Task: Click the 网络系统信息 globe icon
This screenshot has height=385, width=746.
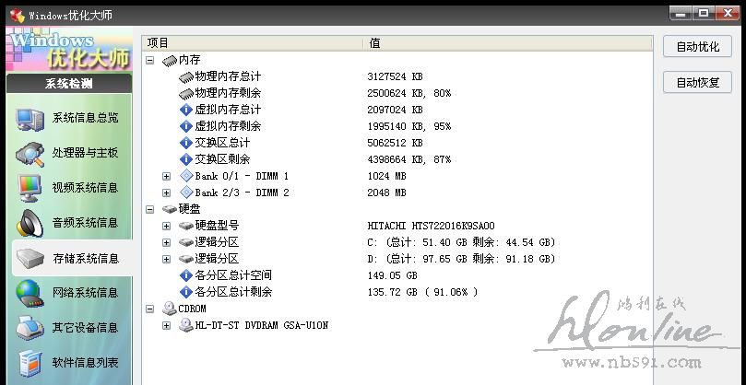Action: [30, 293]
